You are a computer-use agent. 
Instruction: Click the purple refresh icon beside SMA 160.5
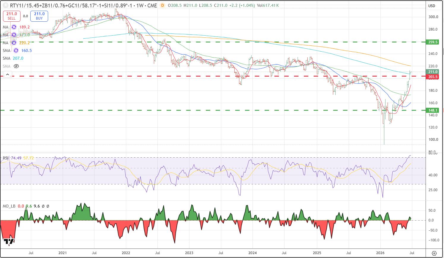pos(16,50)
